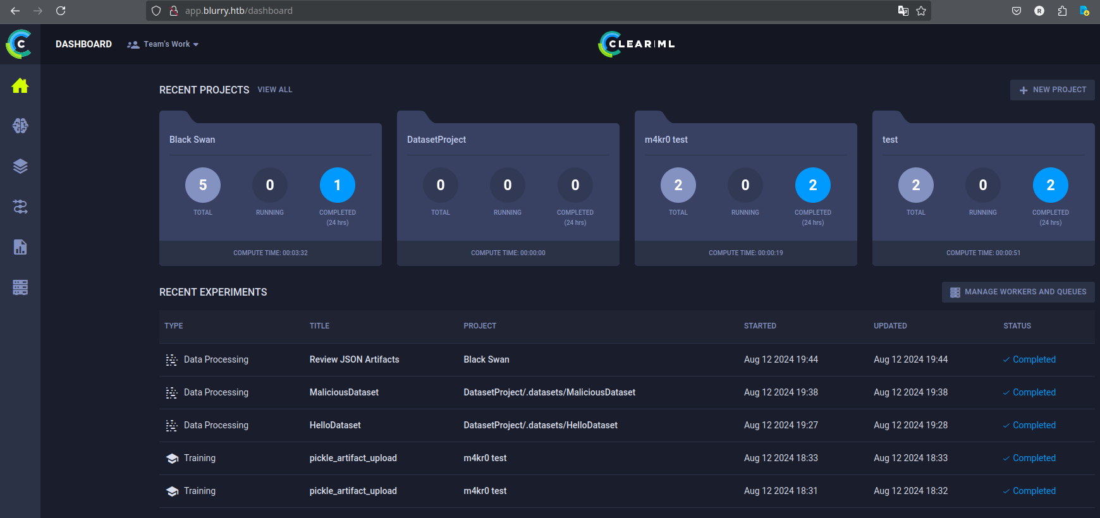
Task: Click Black Swan in the project column
Action: [x=486, y=359]
